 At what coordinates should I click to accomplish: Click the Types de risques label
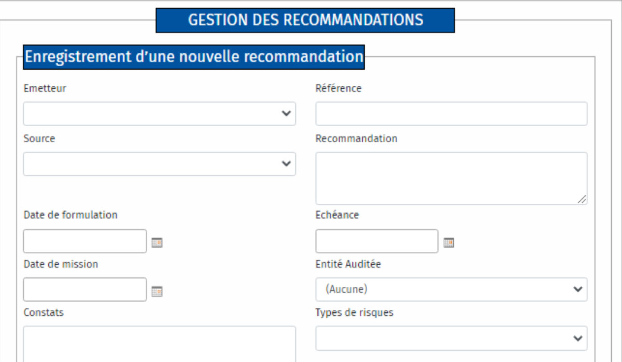click(x=355, y=313)
